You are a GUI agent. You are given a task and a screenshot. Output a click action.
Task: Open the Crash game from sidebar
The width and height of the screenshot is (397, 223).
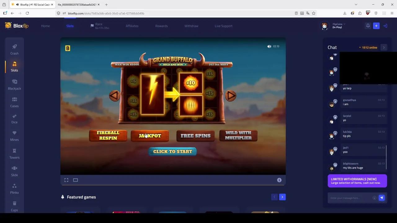click(x=14, y=50)
